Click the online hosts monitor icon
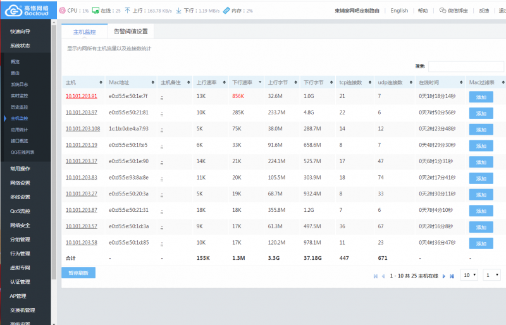Screen dimensions: 506x325 (96, 10)
